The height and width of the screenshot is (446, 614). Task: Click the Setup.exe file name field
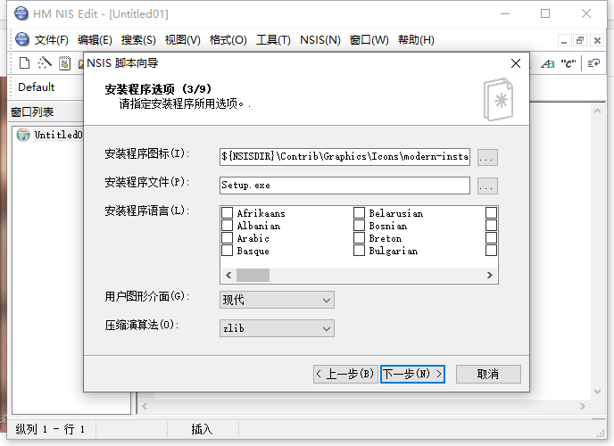[x=344, y=186]
